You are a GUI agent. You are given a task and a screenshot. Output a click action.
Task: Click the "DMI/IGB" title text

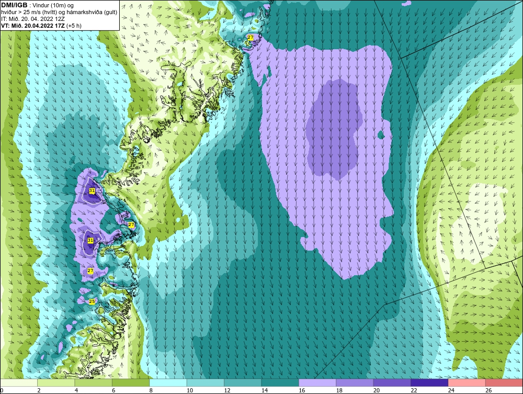click(14, 5)
